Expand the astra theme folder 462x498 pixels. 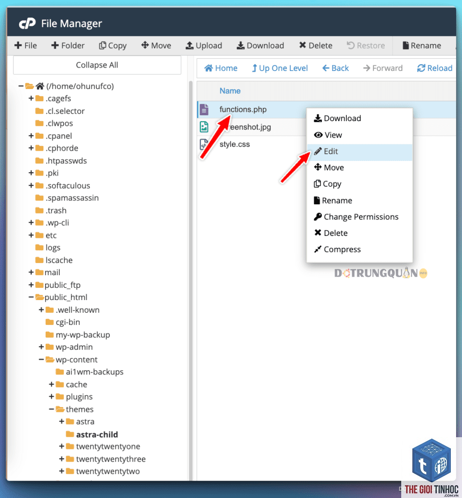62,422
